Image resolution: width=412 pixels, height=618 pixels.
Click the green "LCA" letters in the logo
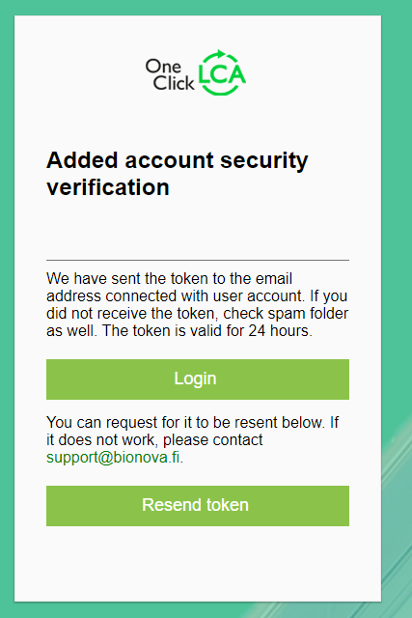tap(222, 74)
